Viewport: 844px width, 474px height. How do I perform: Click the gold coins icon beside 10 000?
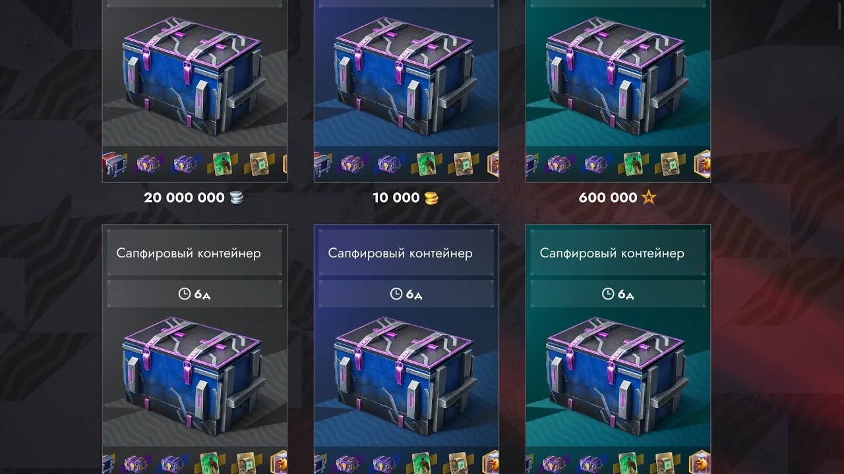[x=431, y=197]
